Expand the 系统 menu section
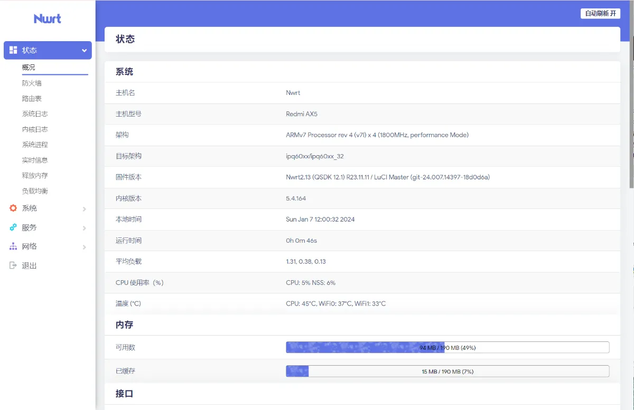Screen dimensions: 634x410 pos(29,208)
